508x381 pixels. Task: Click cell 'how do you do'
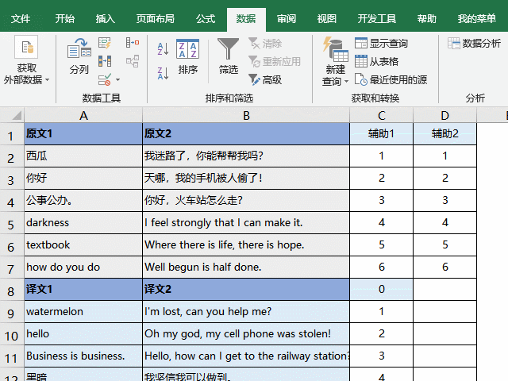coord(83,267)
